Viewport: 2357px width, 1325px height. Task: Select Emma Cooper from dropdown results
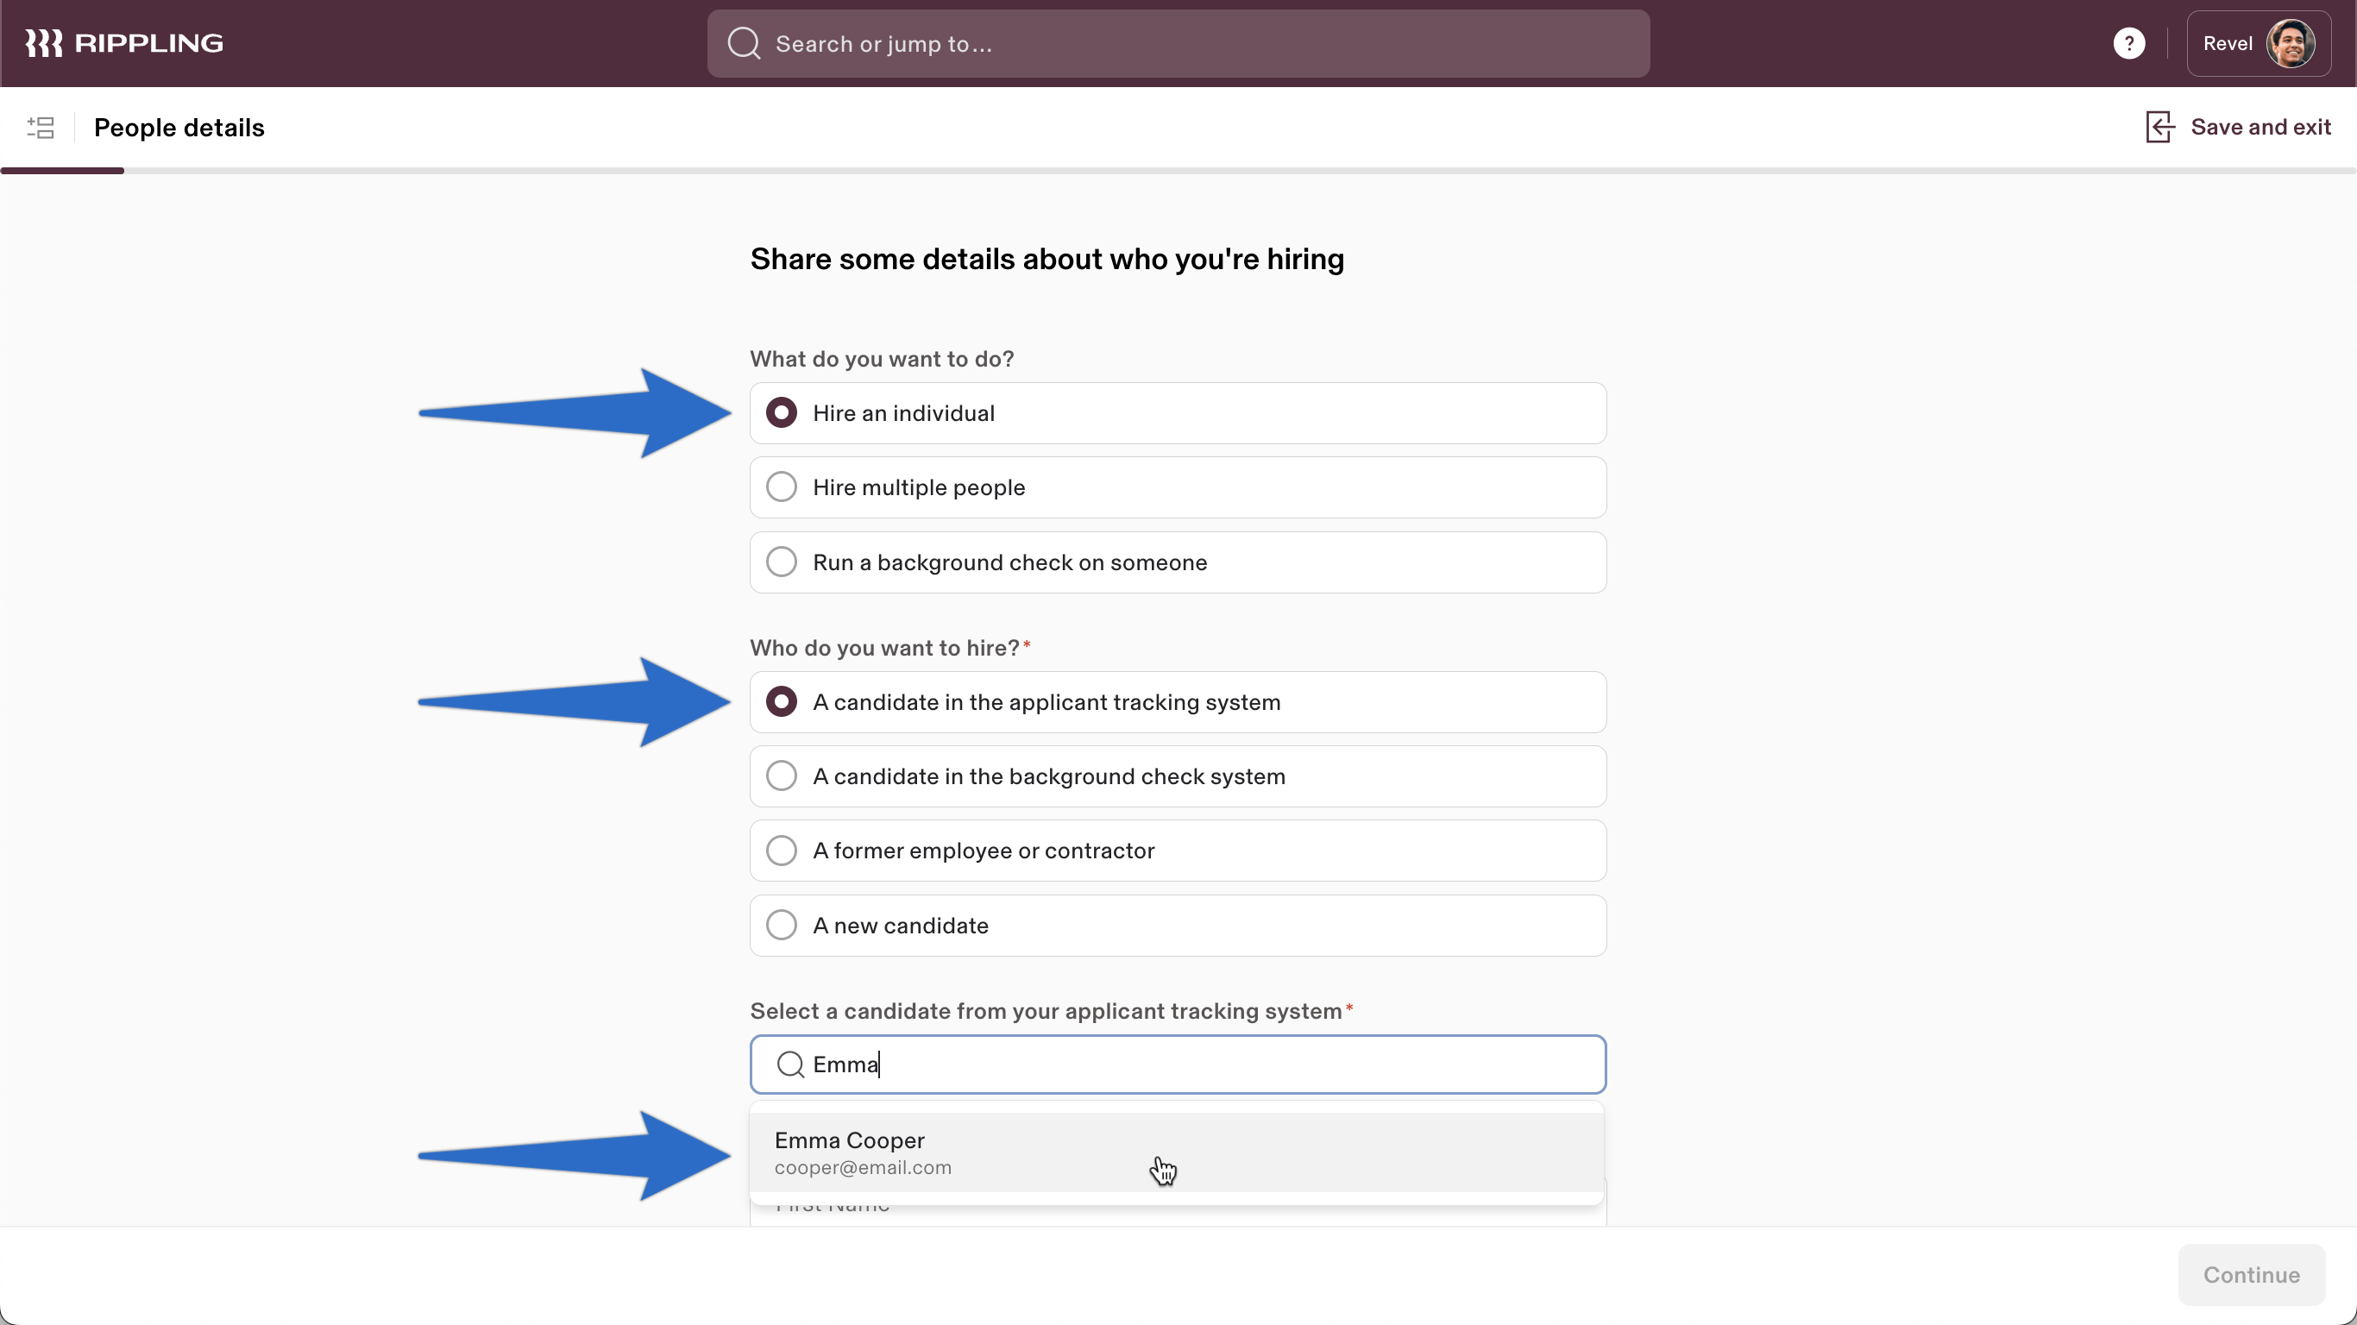[1178, 1152]
